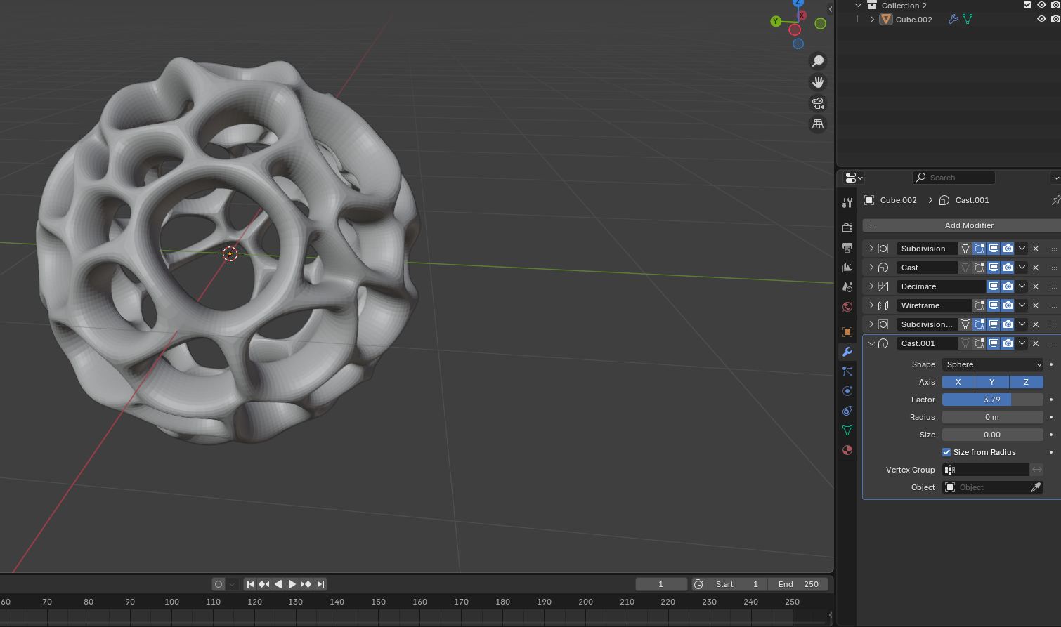Open the World properties tab
The image size is (1061, 627).
pos(847,307)
